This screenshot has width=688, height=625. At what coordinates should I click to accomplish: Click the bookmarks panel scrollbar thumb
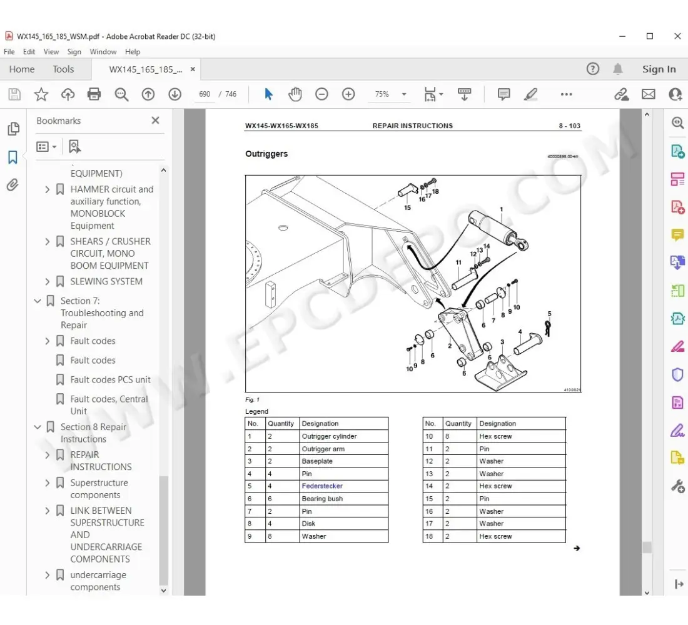pos(163,529)
